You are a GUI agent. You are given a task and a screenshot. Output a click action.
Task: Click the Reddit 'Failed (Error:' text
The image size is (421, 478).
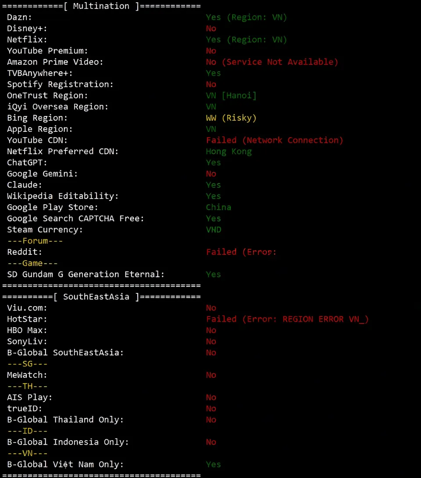(241, 252)
